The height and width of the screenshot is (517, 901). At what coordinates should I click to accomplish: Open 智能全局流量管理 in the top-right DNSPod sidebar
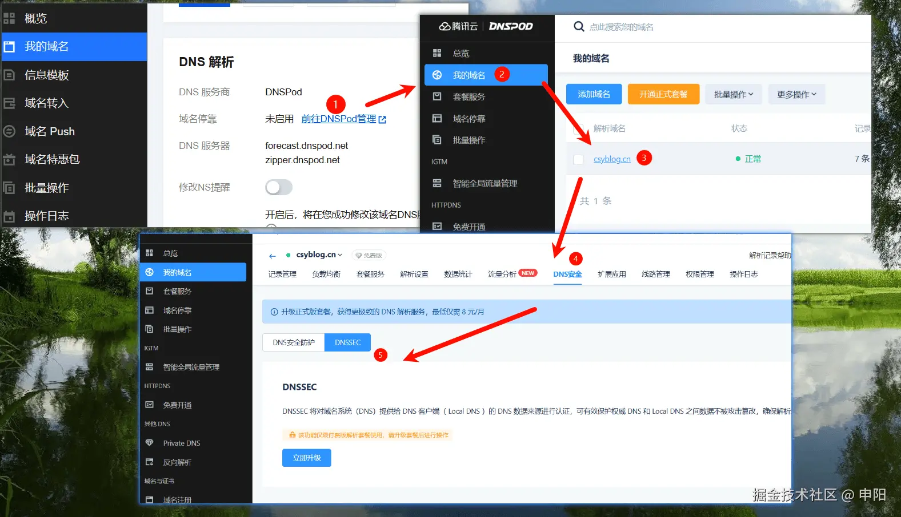click(486, 183)
